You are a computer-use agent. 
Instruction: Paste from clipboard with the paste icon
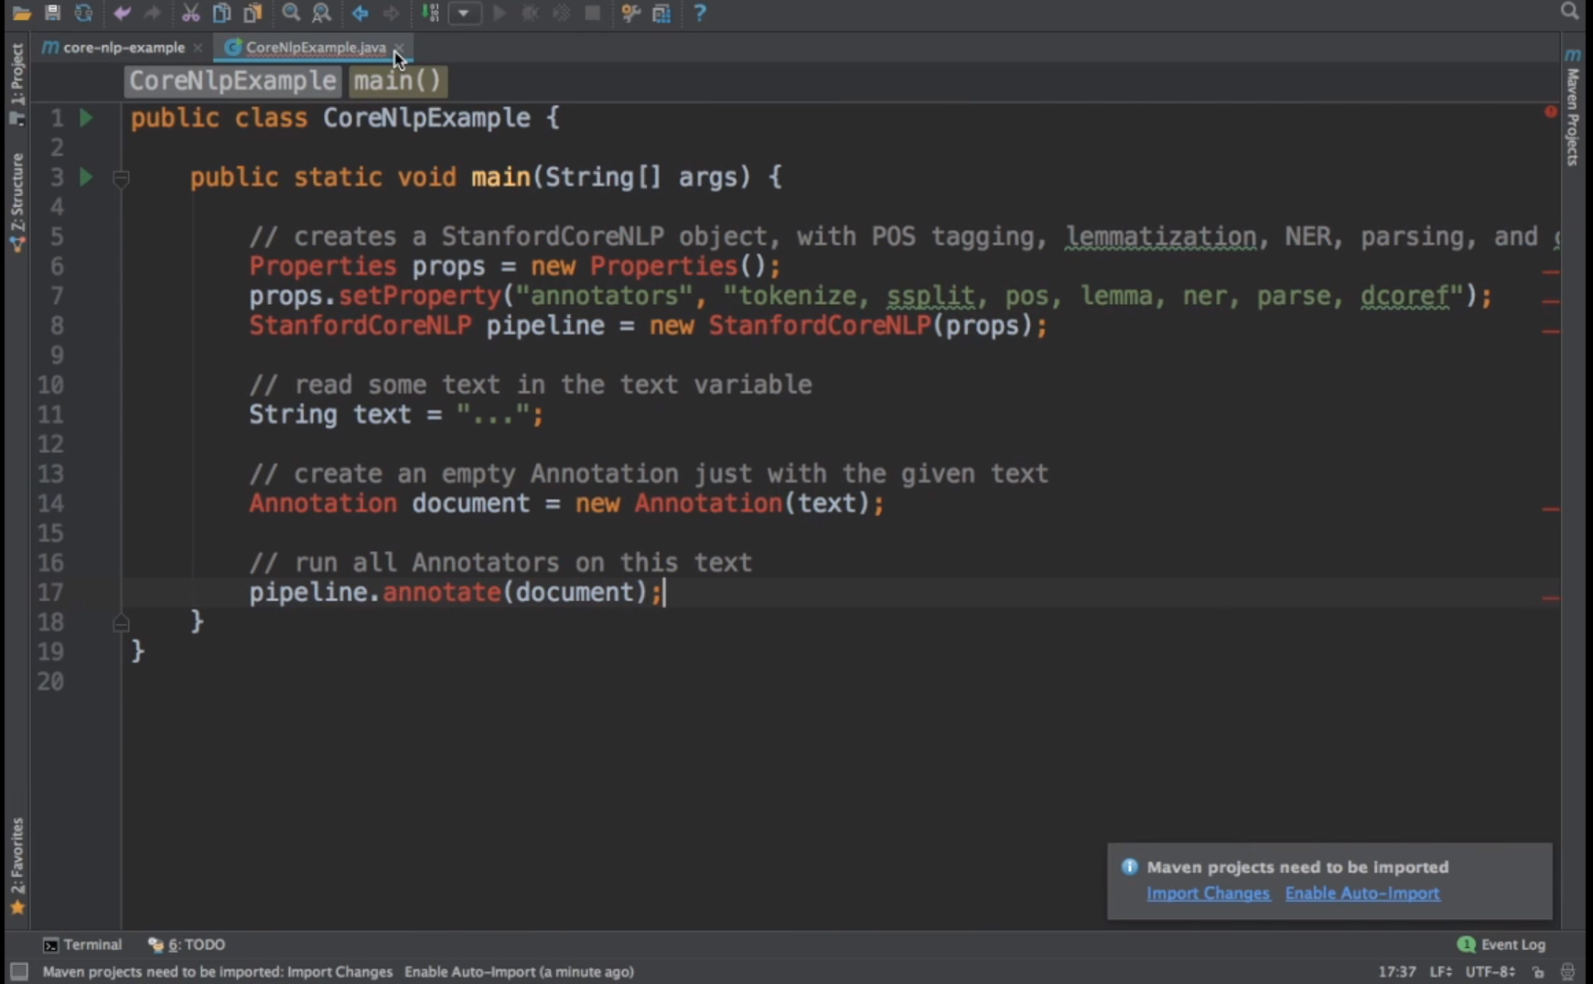coord(253,13)
